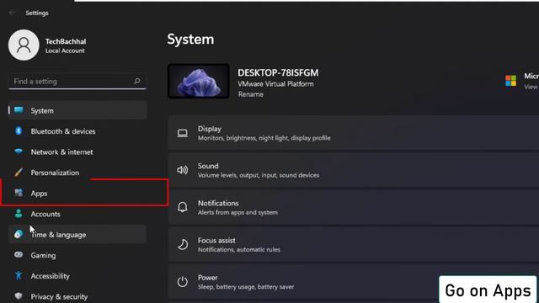Click the VMware Virtual Platform text
The height and width of the screenshot is (303, 539).
275,84
